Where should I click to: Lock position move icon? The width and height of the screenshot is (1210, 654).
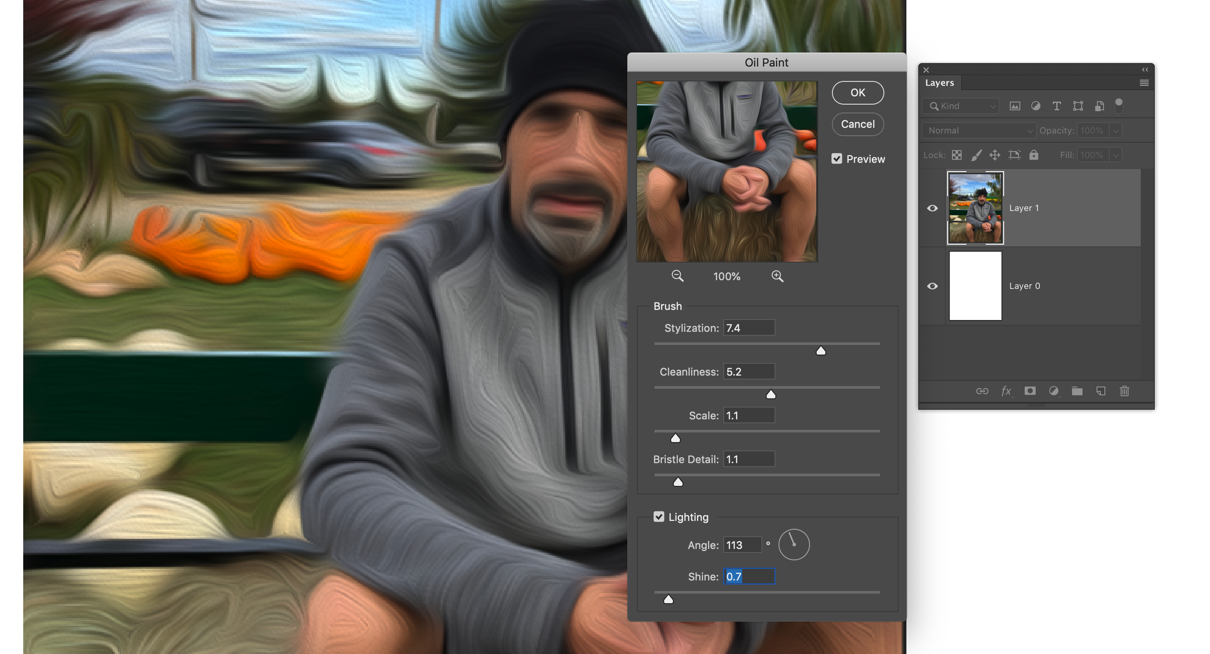(995, 155)
